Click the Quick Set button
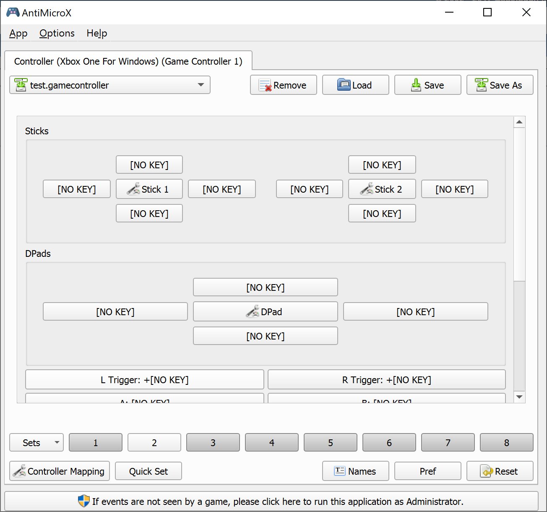 pos(148,471)
